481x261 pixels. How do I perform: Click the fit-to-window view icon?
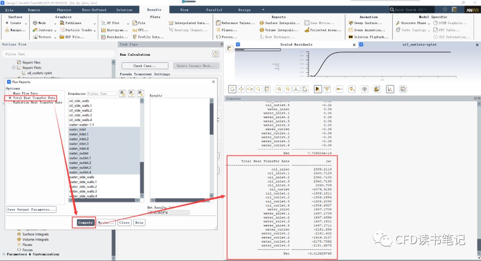(267, 89)
